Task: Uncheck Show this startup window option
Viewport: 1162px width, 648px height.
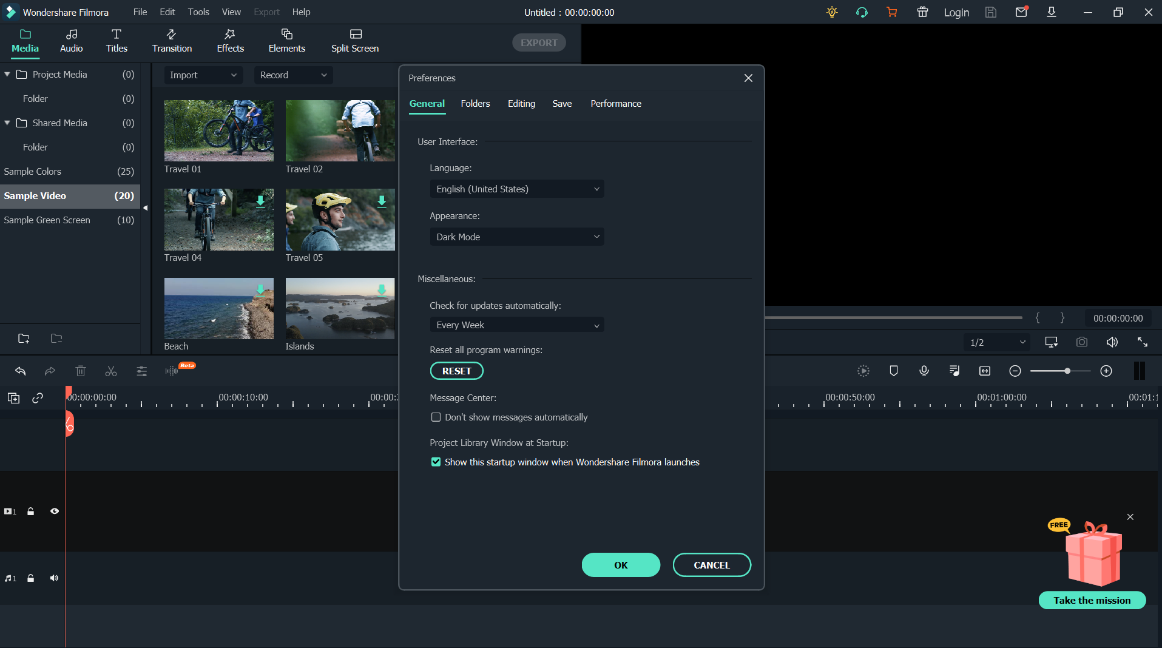Action: coord(436,462)
